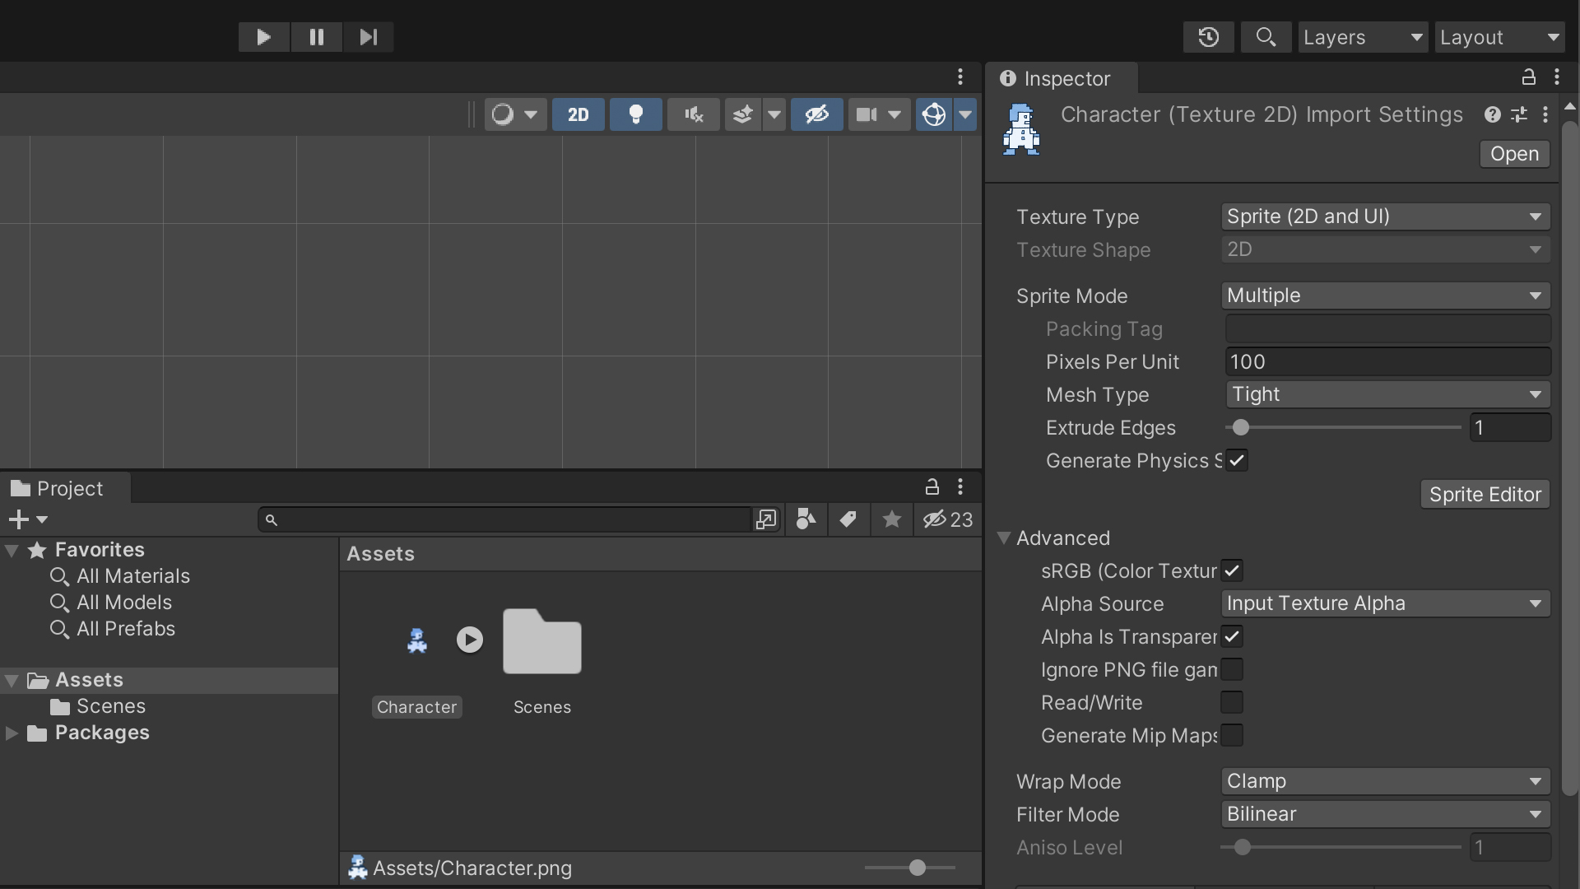This screenshot has height=889, width=1580.
Task: Select the Project tab
Action: pyautogui.click(x=66, y=488)
